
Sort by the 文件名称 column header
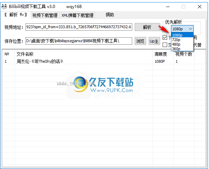point(83,54)
